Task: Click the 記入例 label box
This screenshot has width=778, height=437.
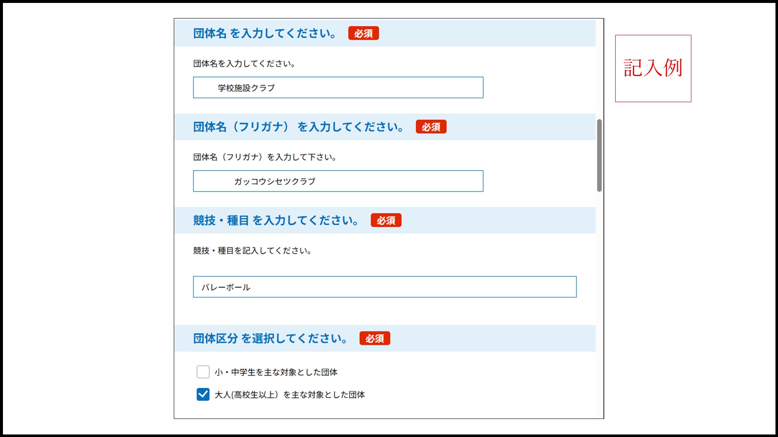Action: pos(653,68)
